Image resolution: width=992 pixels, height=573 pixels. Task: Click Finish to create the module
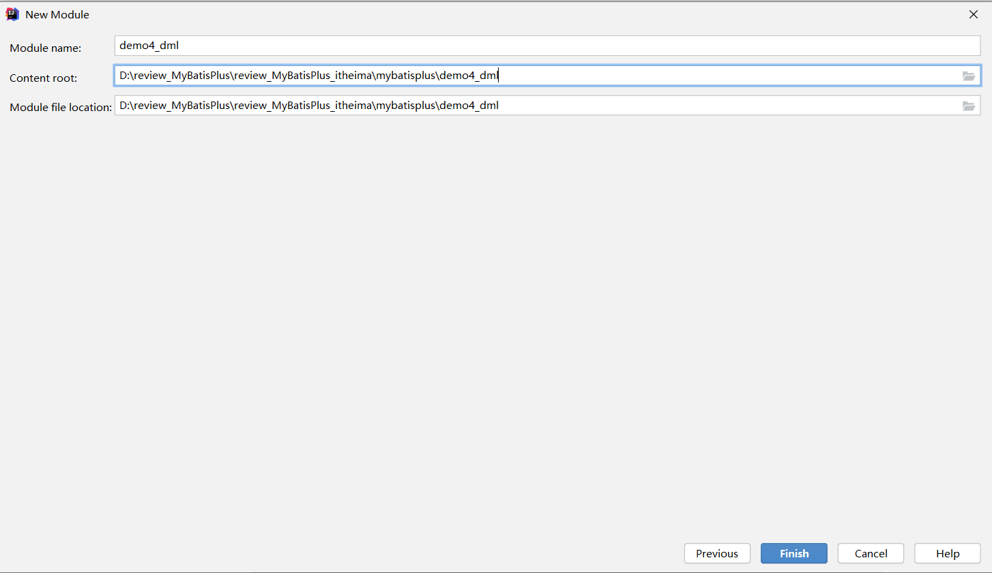794,553
